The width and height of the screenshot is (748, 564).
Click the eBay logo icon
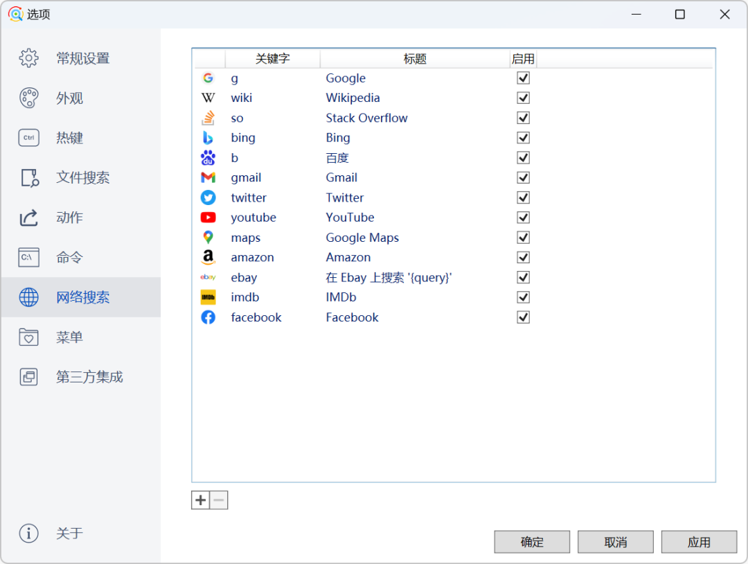click(208, 277)
